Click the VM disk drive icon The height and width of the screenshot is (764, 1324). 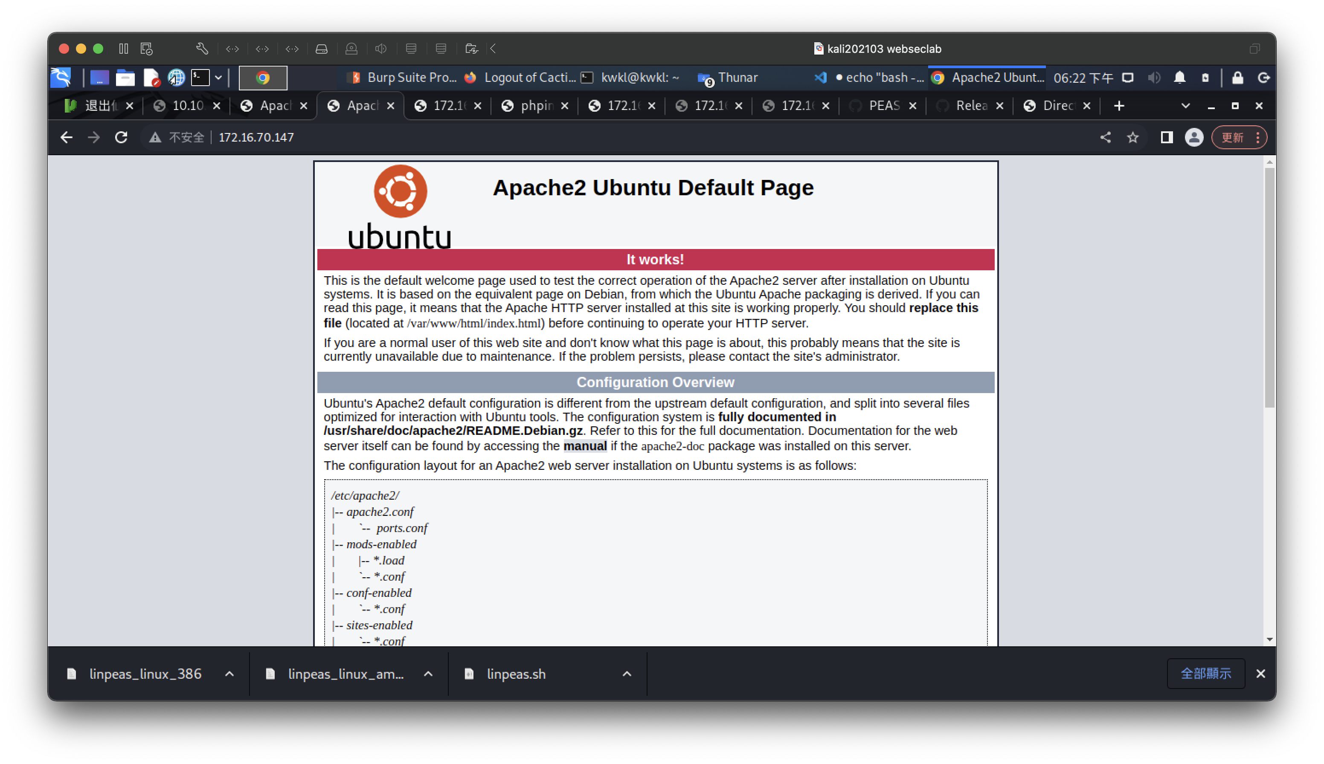(321, 49)
